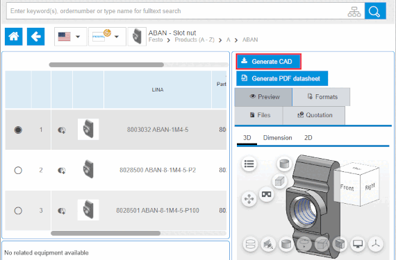Click the solid cylinder icon at bottom

click(286, 244)
